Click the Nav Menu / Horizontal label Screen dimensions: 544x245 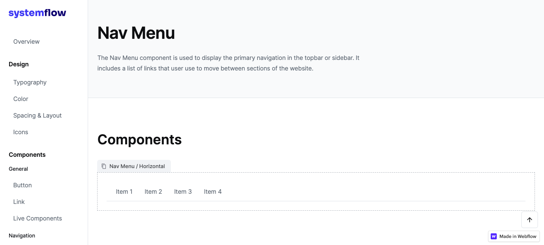pyautogui.click(x=137, y=166)
